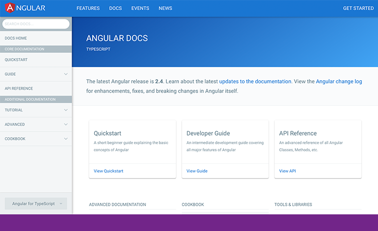The width and height of the screenshot is (378, 231).
Task: Click the TypeScript subtitle under Angular Docs
Action: 98,49
